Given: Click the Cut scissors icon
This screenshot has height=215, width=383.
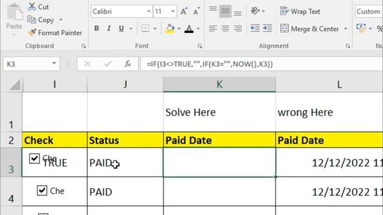Looking at the screenshot, I should pyautogui.click(x=32, y=7).
